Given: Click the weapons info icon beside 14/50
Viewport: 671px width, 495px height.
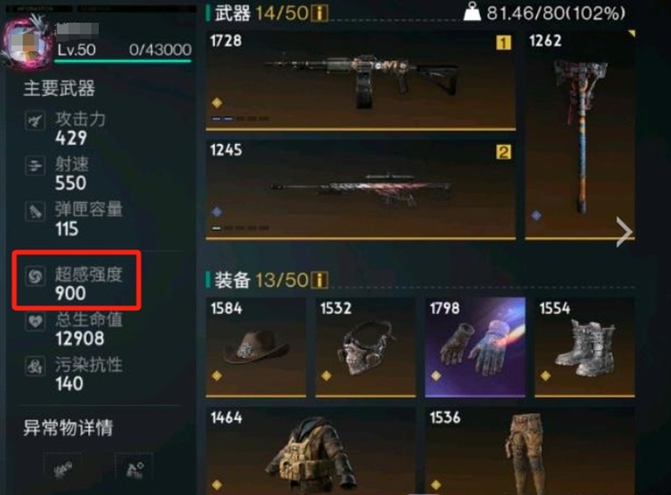Looking at the screenshot, I should pos(320,13).
